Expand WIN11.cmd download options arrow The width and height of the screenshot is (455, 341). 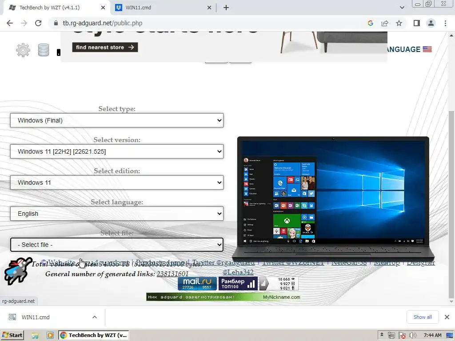point(95,317)
